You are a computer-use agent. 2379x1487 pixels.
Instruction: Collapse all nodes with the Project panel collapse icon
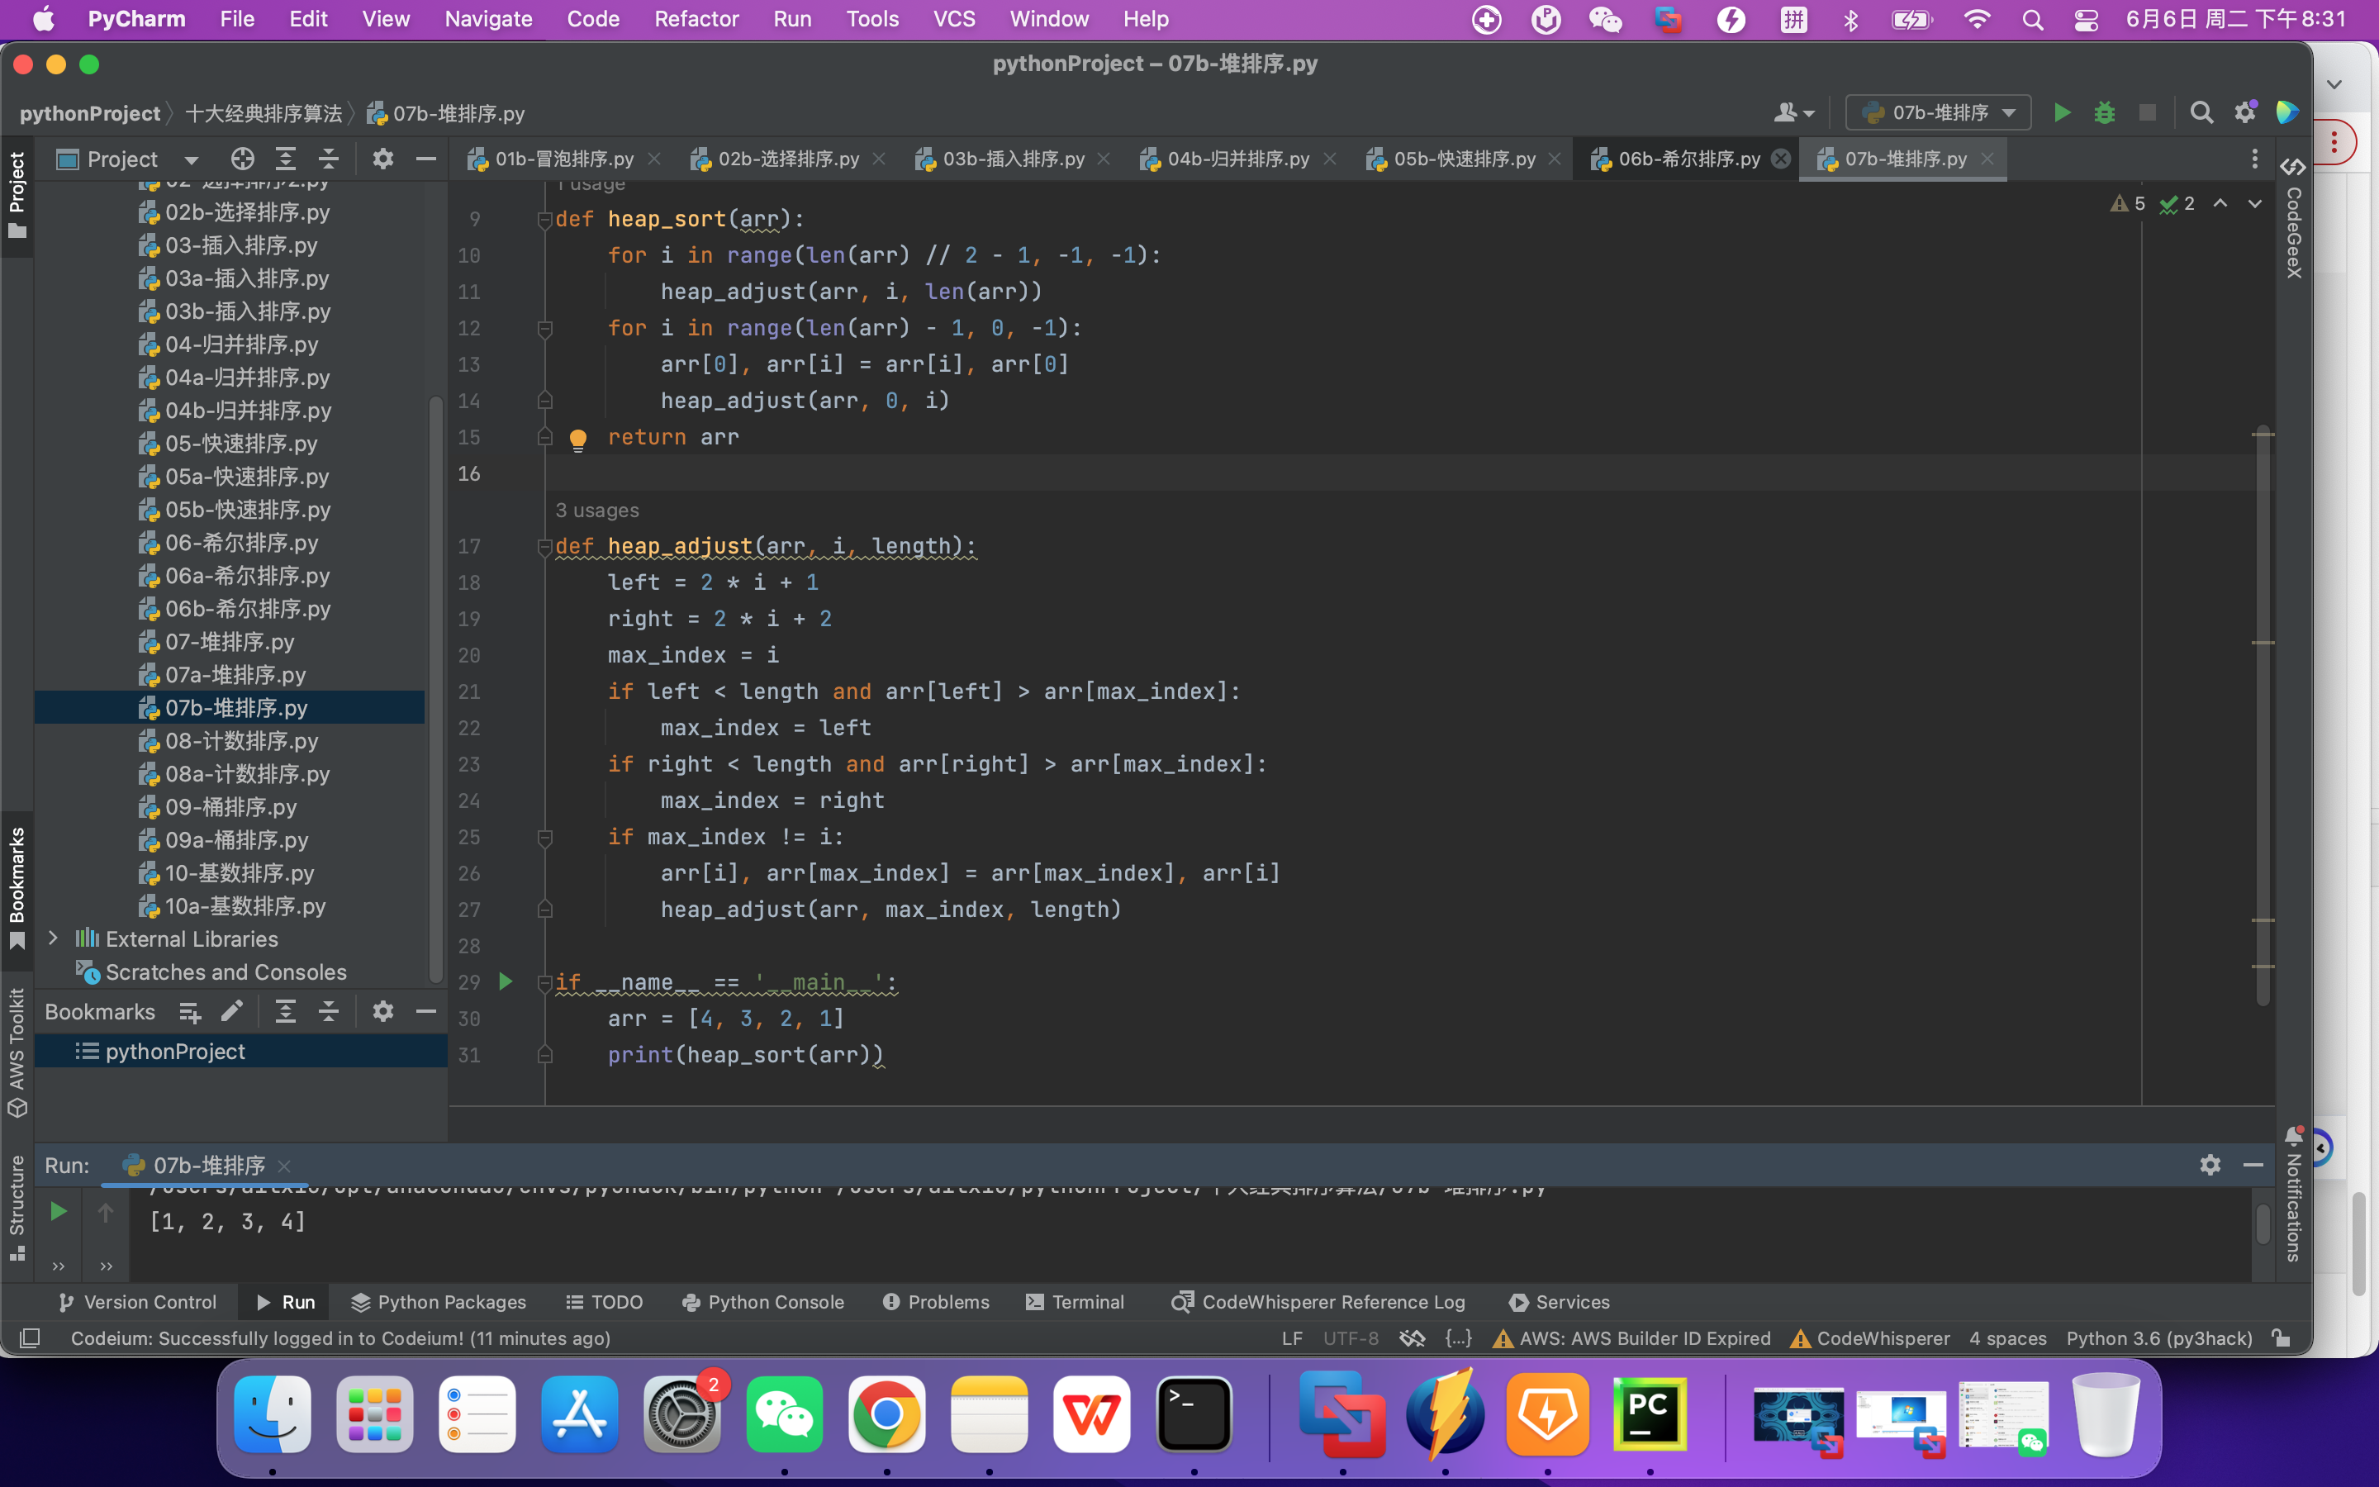[x=328, y=159]
